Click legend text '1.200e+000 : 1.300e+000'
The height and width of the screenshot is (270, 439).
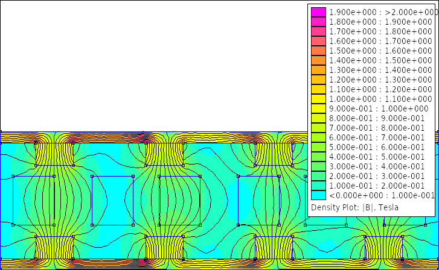coord(381,80)
